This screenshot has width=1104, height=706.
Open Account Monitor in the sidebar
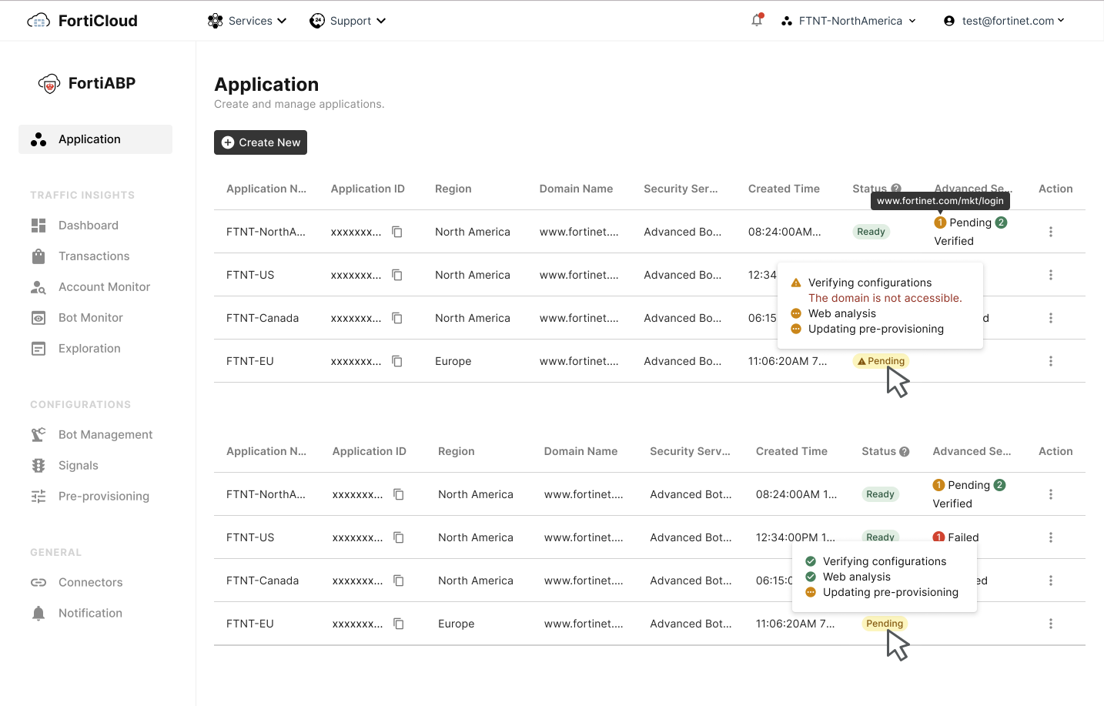pos(105,286)
